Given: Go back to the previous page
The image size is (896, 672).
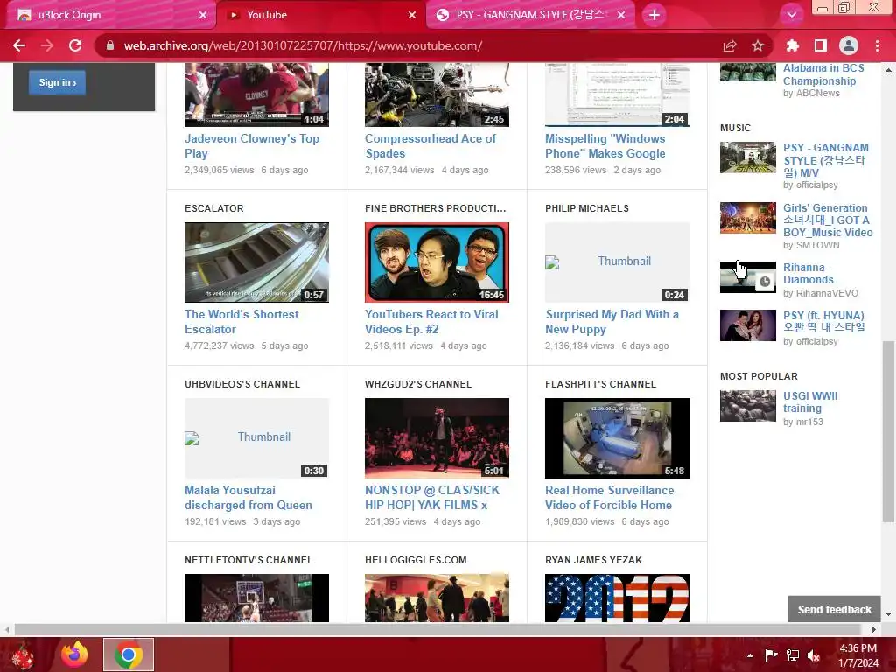Looking at the screenshot, I should [19, 45].
